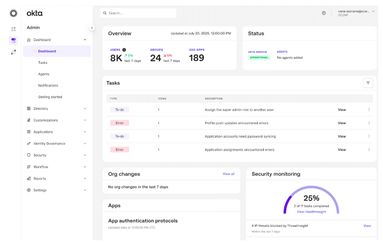Click the workflows icon in left rail

[x=14, y=52]
